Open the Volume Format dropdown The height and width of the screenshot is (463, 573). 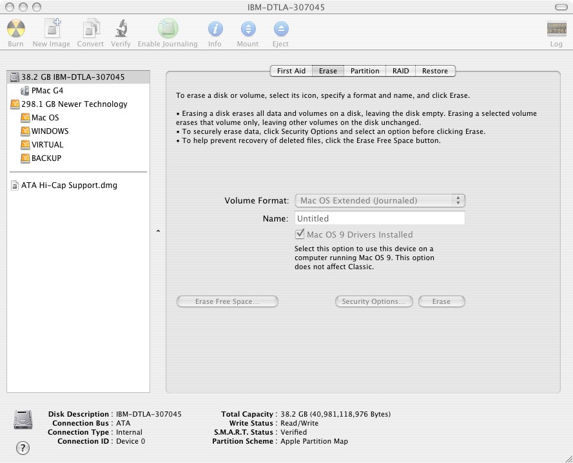380,200
